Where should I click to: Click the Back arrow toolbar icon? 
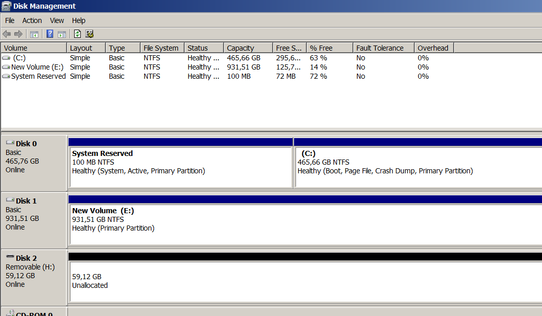tap(7, 34)
